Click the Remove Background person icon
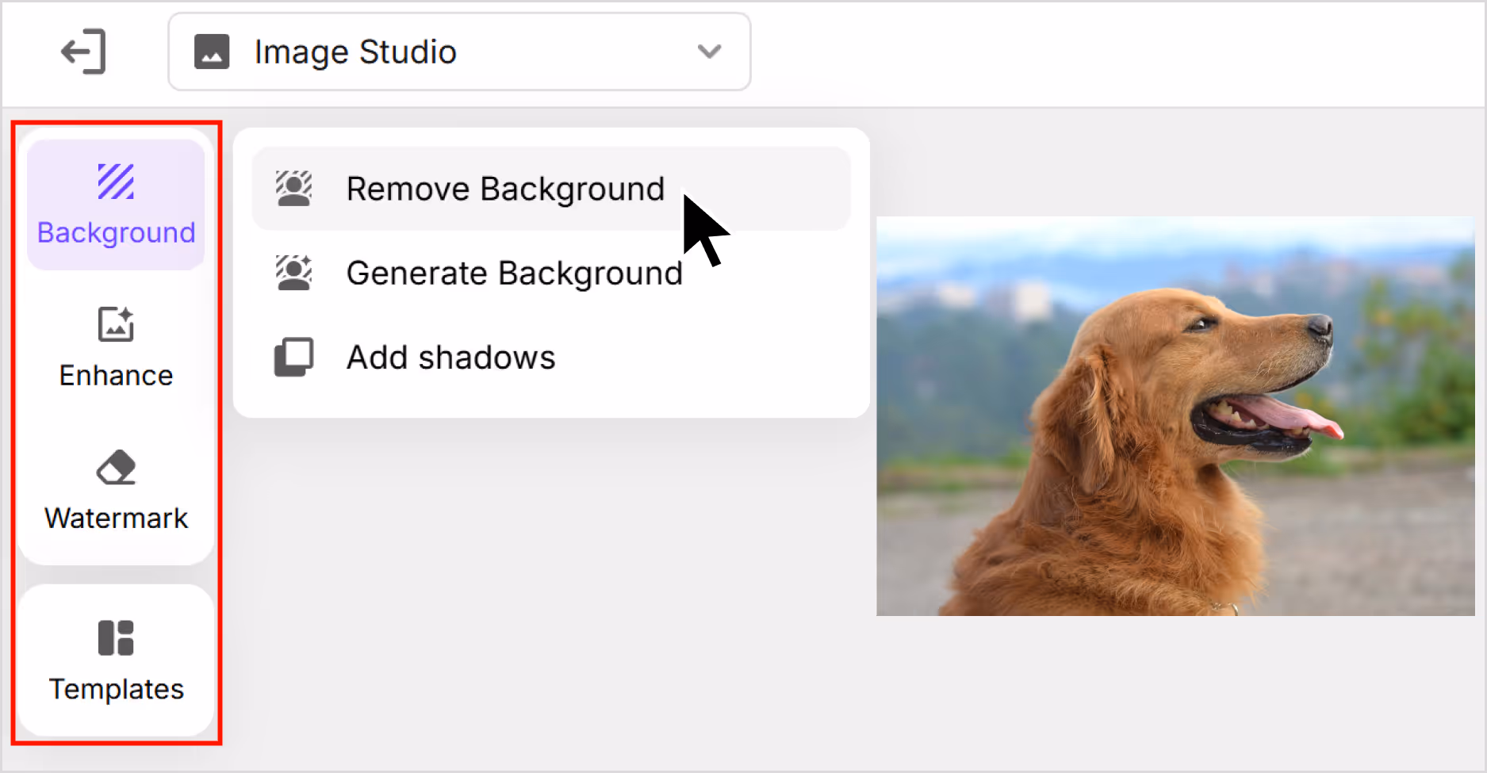The width and height of the screenshot is (1487, 773). 294,189
